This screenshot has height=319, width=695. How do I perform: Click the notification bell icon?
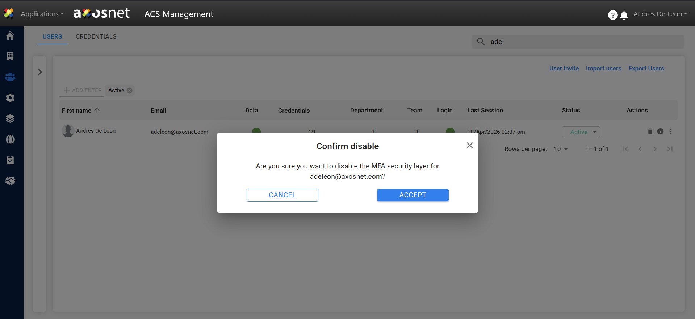[624, 15]
